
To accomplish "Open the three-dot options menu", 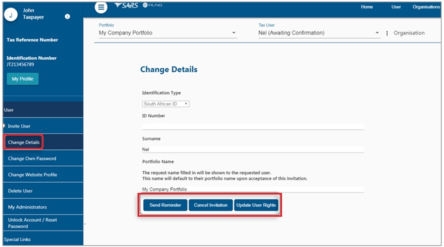I will [x=387, y=33].
